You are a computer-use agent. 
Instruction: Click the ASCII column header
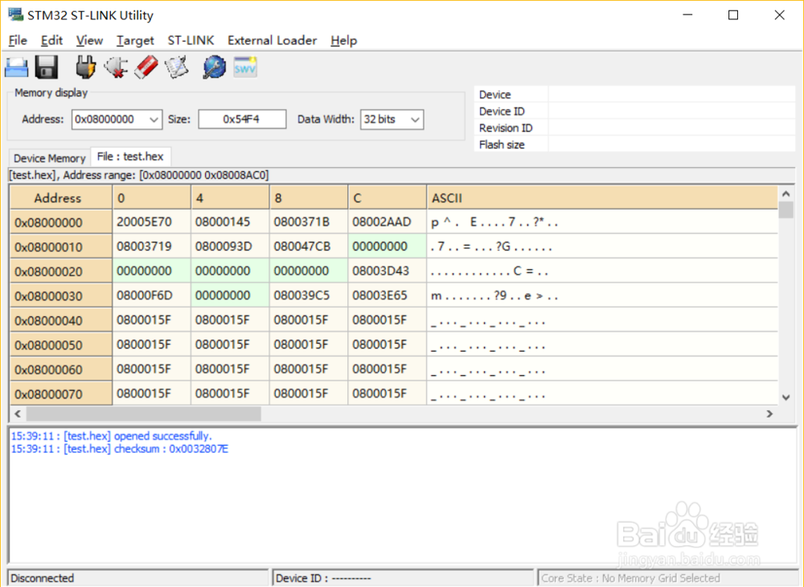tap(602, 198)
